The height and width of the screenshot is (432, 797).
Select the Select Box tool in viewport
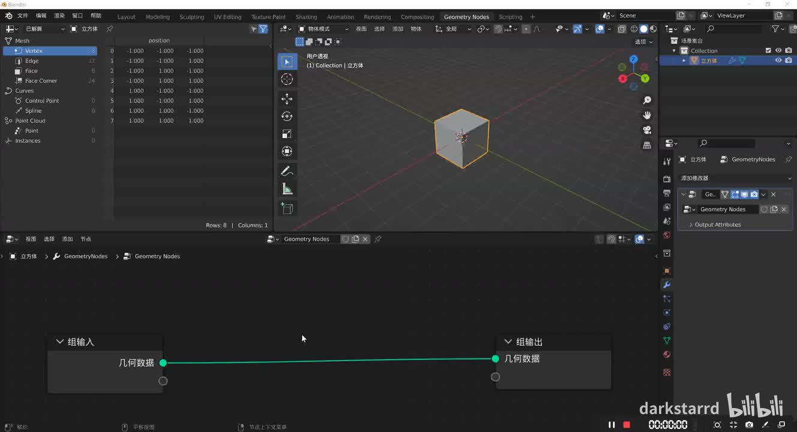(x=287, y=61)
